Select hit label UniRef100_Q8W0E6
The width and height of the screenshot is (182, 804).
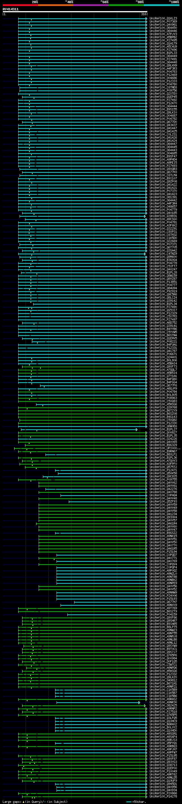point(163,426)
